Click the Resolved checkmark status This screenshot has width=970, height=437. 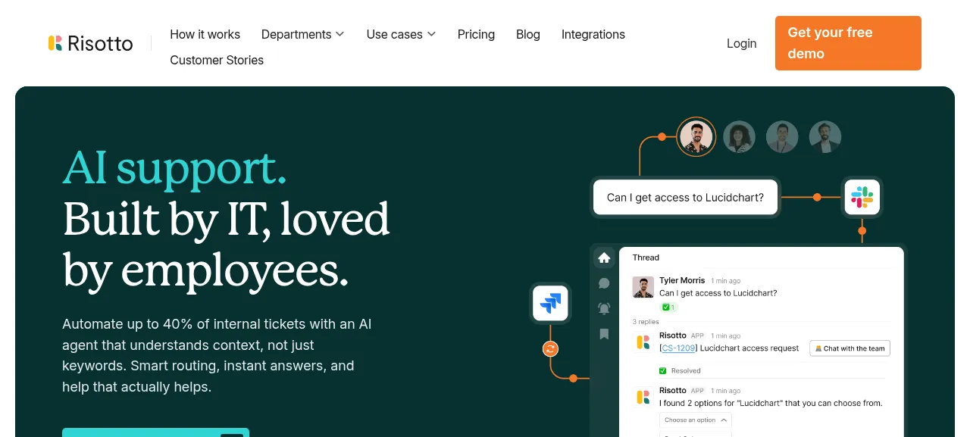680,370
